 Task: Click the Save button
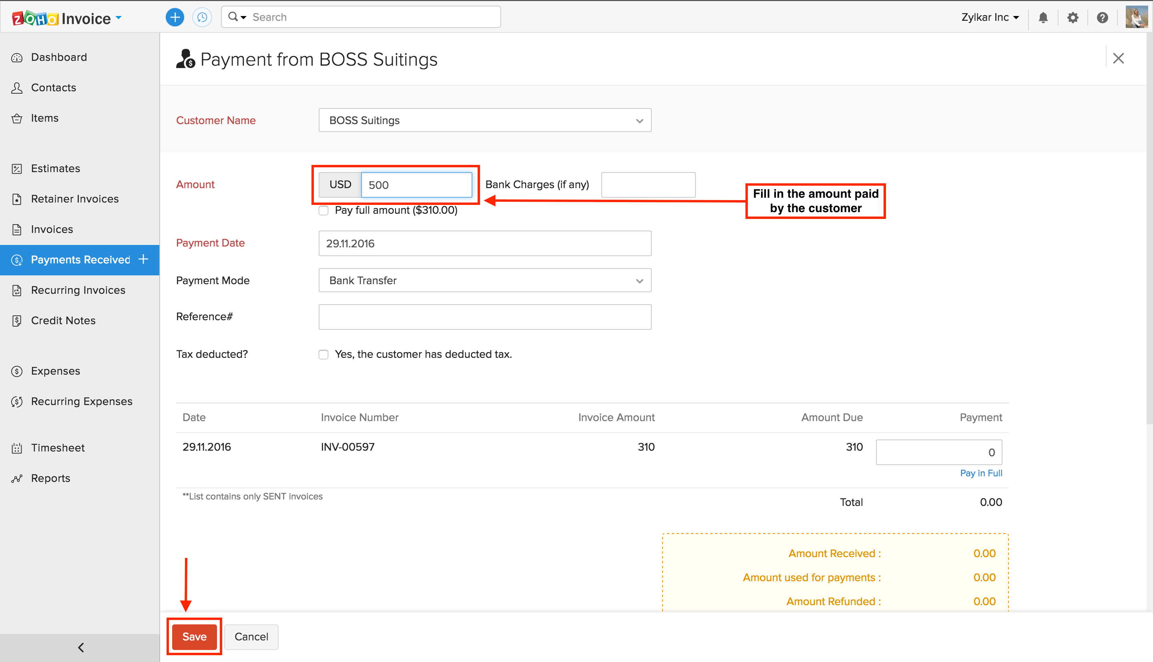[194, 636]
